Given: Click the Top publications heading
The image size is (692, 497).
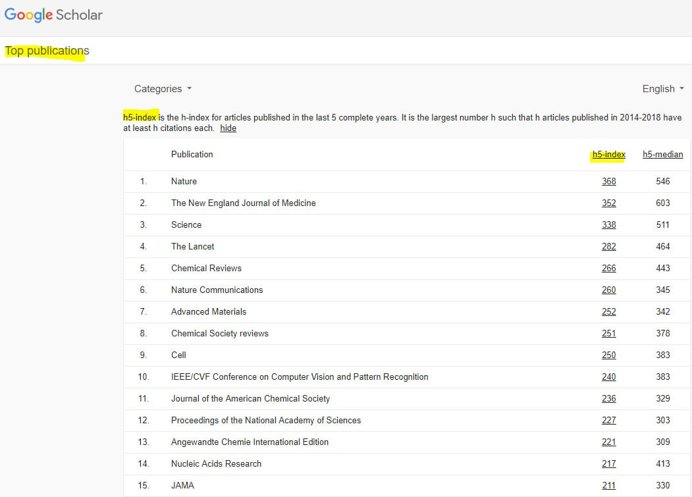Looking at the screenshot, I should (47, 51).
